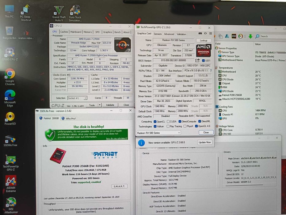Viewport: 286px width, 215px height.
Task: Click the Bus Interface question mark in GPU-Z
Action: point(211,70)
